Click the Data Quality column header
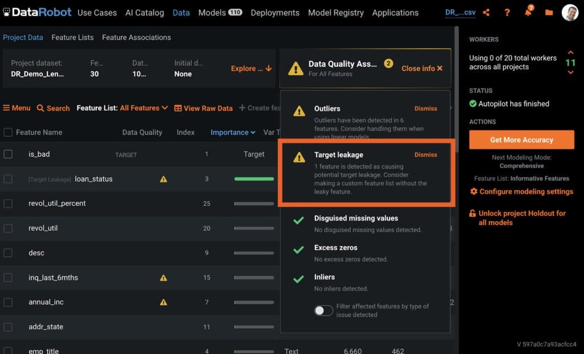 point(142,132)
